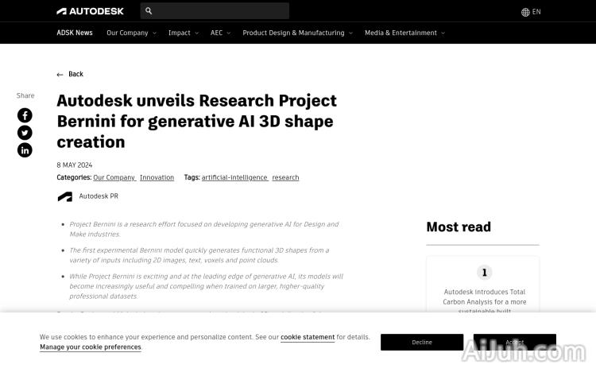The image size is (596, 372).
Task: Share article on Twitter
Action: click(25, 133)
